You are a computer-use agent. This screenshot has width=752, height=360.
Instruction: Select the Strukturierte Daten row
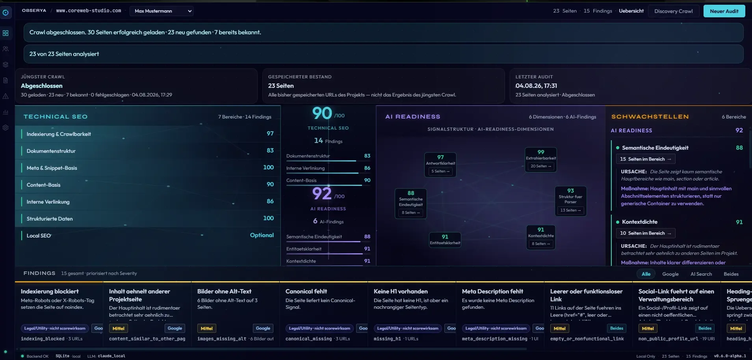click(x=148, y=219)
